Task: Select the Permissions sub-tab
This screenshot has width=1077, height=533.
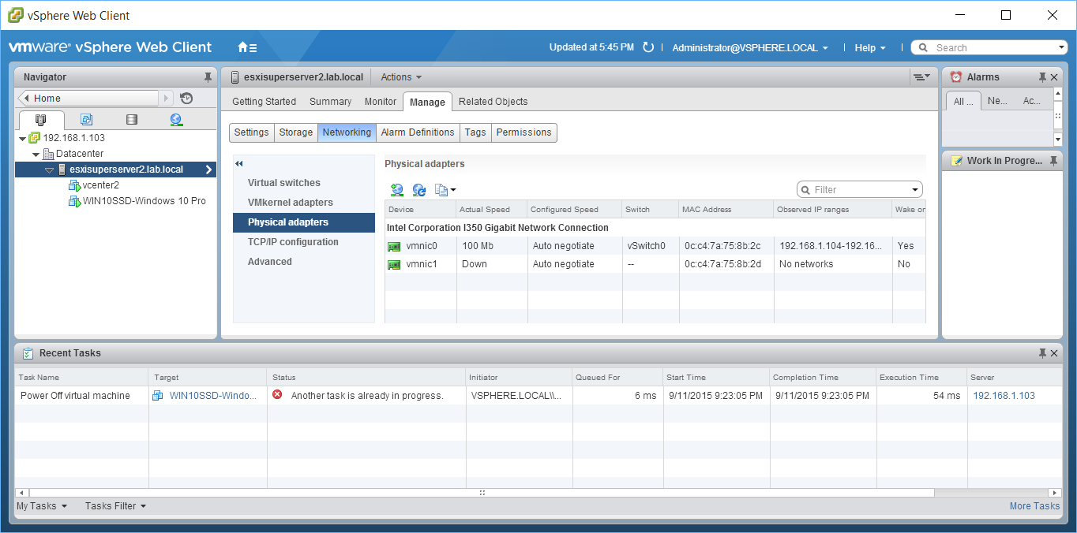Action: pos(523,132)
